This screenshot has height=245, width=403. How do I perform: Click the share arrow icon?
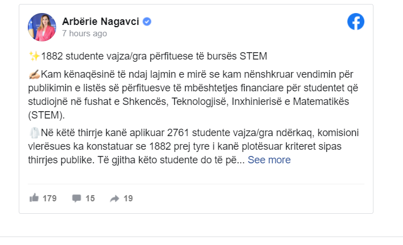click(x=115, y=198)
